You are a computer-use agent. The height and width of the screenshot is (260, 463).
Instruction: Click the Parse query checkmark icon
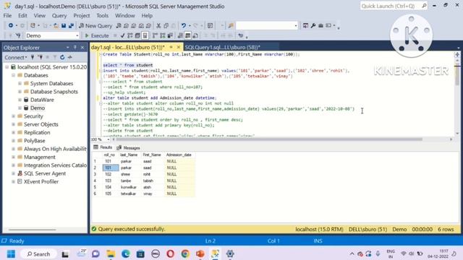[x=122, y=35]
